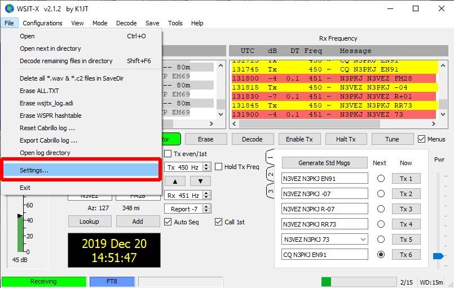Click the Pwr slider handle

pyautogui.click(x=438, y=256)
